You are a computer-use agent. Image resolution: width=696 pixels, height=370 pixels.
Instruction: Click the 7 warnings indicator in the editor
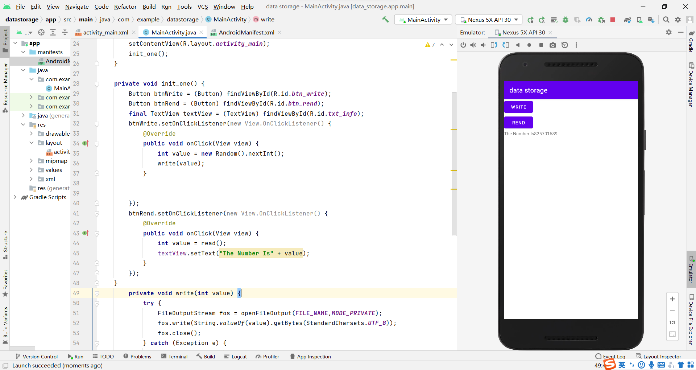tap(430, 45)
